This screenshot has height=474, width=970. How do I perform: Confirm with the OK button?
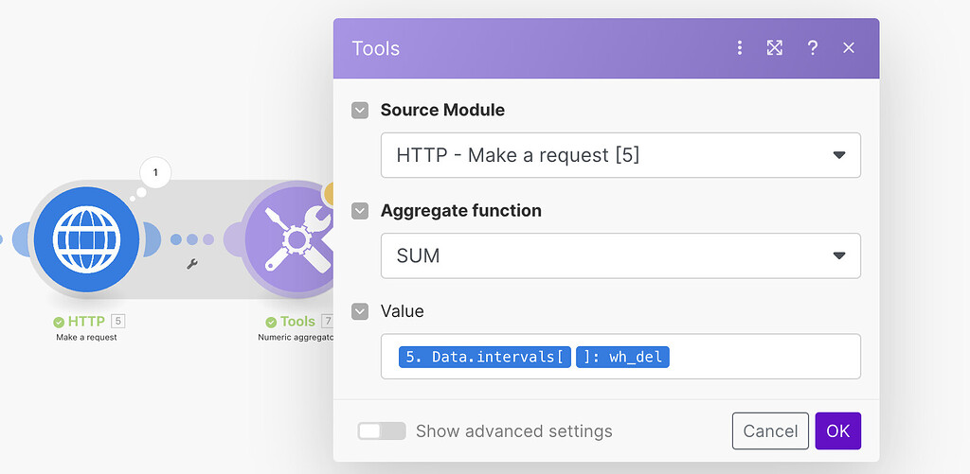(837, 430)
